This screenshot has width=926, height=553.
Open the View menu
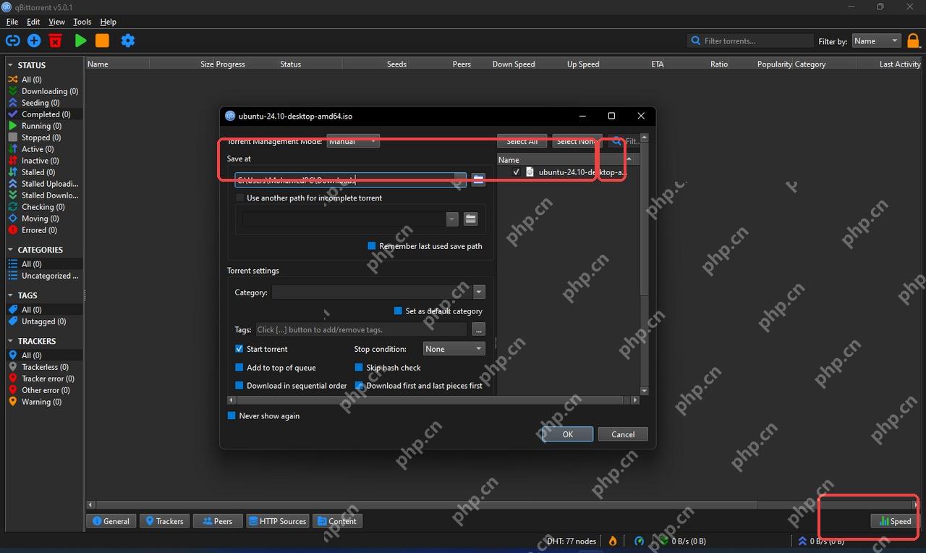[x=56, y=22]
